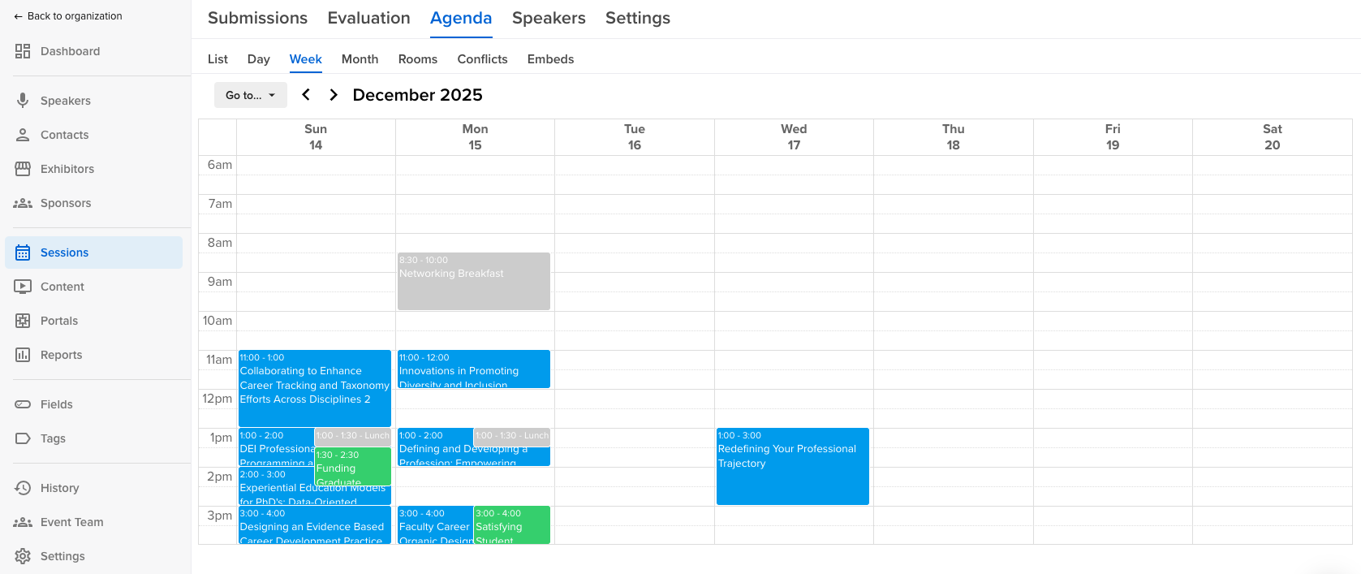Image resolution: width=1361 pixels, height=574 pixels.
Task: Click the Dashboard grid icon
Action: pyautogui.click(x=23, y=51)
